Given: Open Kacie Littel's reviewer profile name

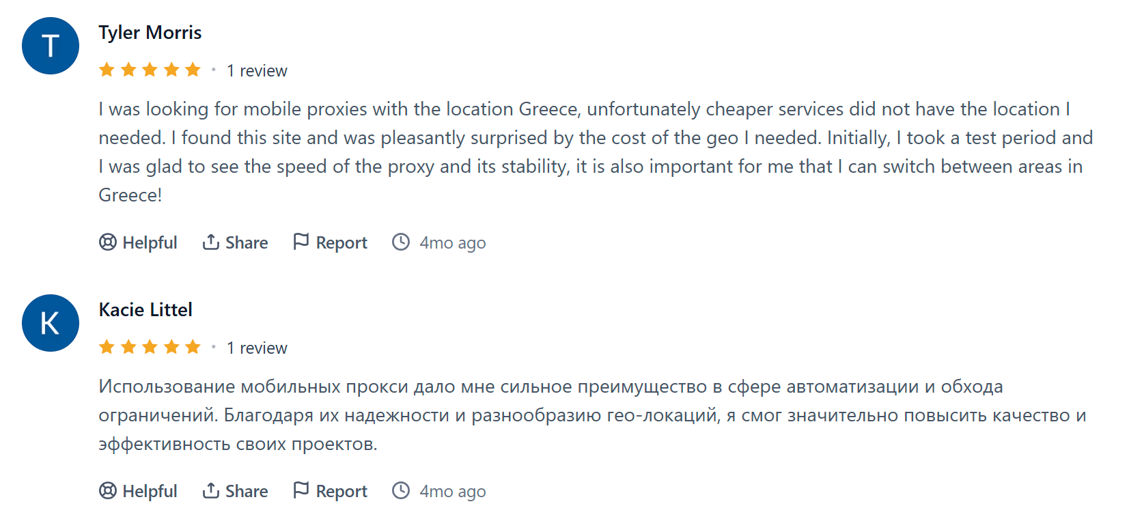Looking at the screenshot, I should coord(145,310).
